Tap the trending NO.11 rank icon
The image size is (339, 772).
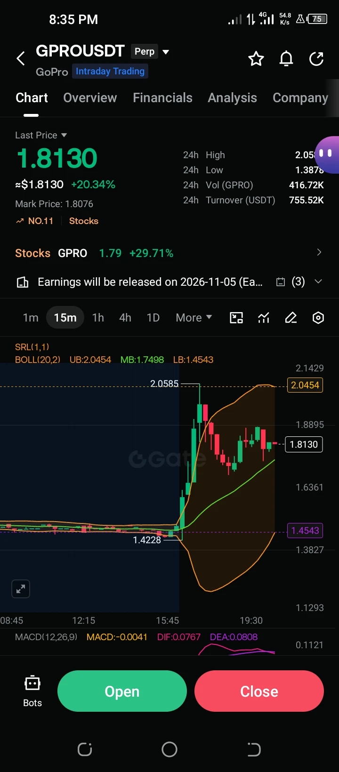point(20,221)
